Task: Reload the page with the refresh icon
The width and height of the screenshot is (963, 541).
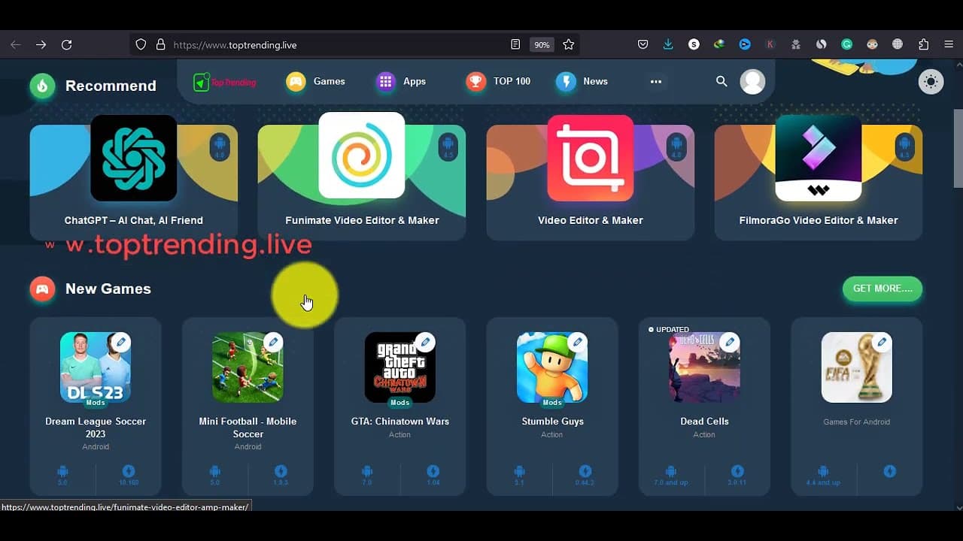Action: pyautogui.click(x=66, y=45)
